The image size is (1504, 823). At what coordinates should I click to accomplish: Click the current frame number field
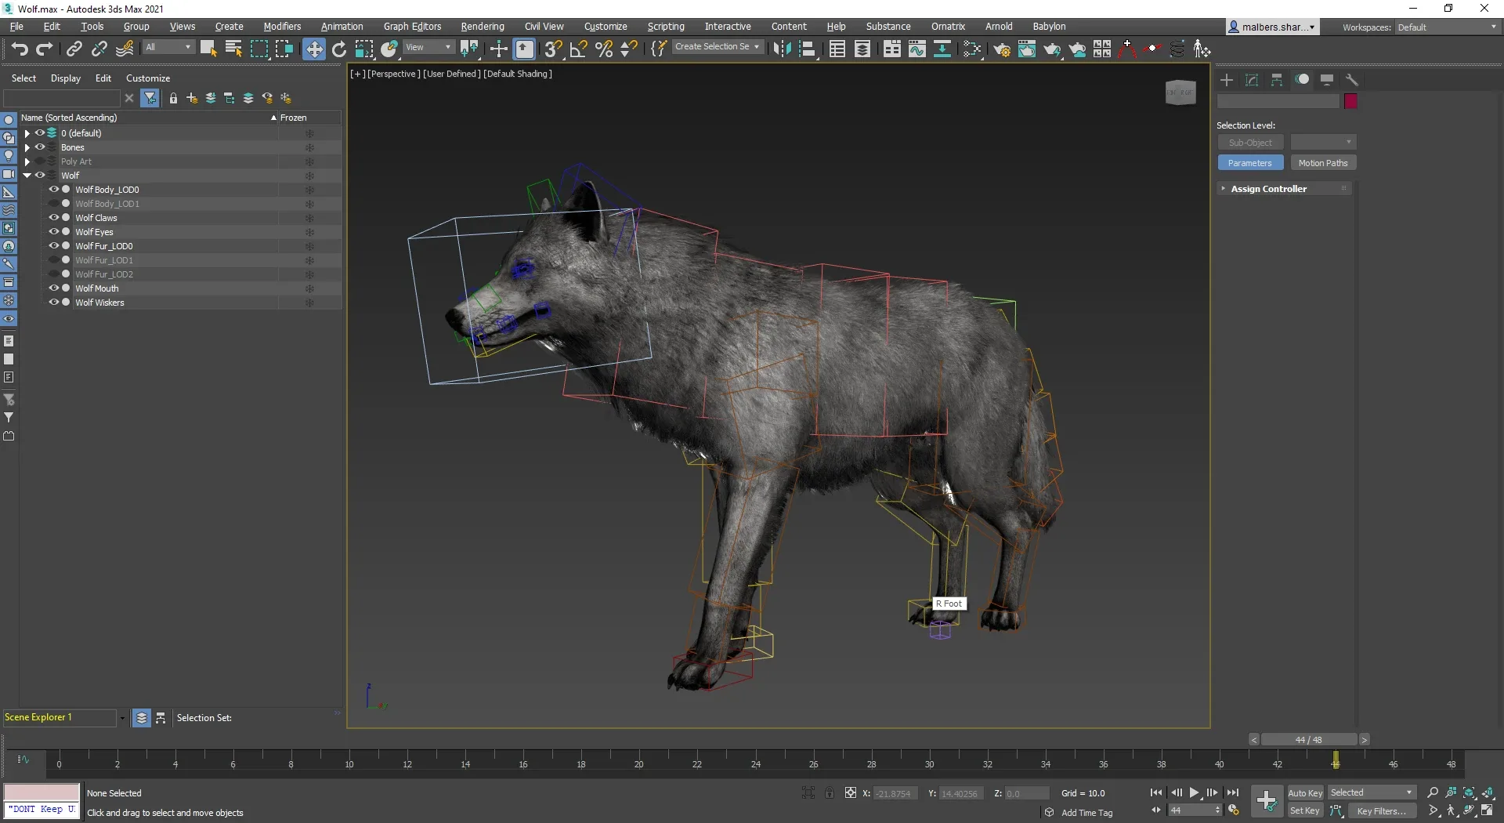coord(1195,810)
